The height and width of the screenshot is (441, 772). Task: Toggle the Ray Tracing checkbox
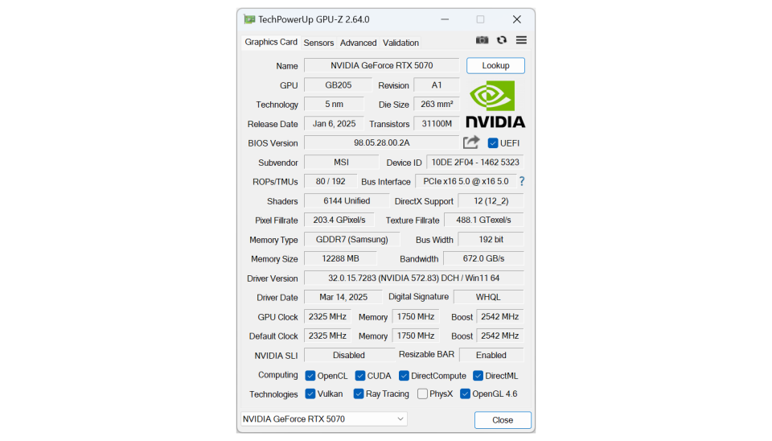pyautogui.click(x=359, y=394)
